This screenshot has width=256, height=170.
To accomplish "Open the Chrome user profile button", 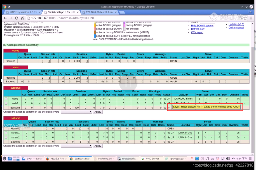I will 250,12.
